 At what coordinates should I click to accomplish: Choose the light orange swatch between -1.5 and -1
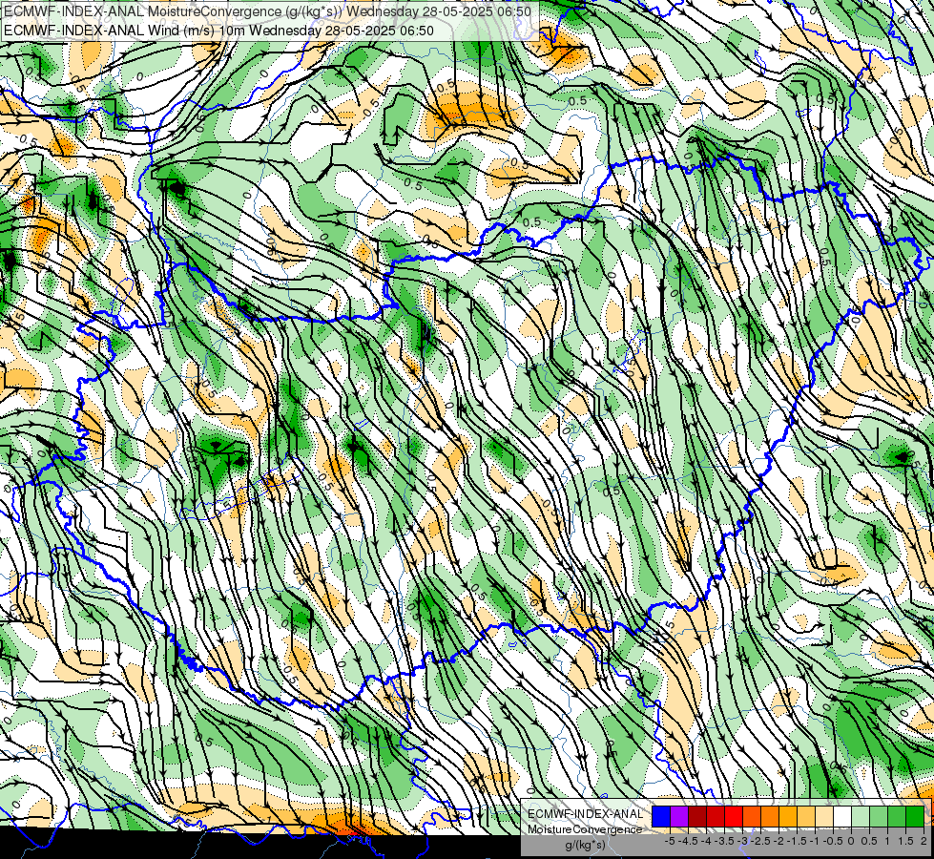(806, 817)
